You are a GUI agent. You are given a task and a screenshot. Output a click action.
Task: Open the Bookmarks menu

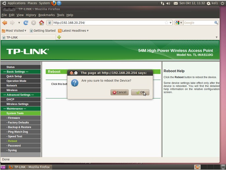tap(47, 15)
